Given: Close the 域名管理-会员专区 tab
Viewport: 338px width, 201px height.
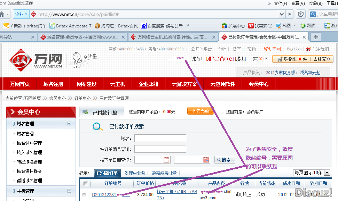Looking at the screenshot, I should coord(123,37).
